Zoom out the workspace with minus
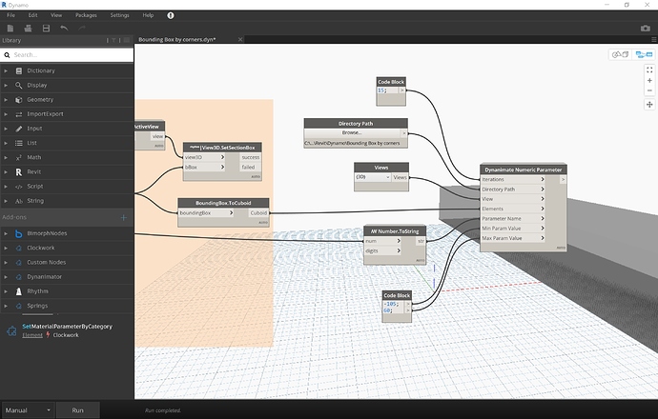 coord(649,90)
